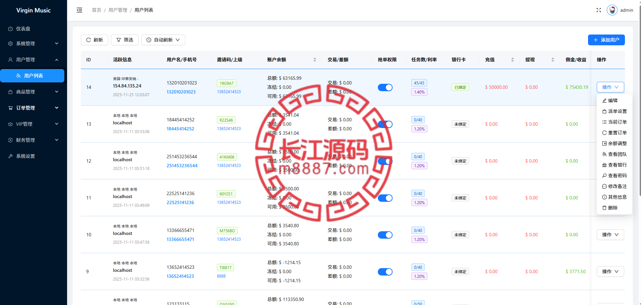
Task: Toggle 抢单权限 switch for user ID 14
Action: click(385, 87)
